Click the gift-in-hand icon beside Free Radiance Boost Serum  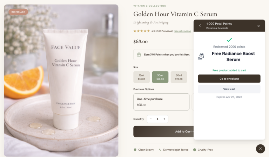201,56
